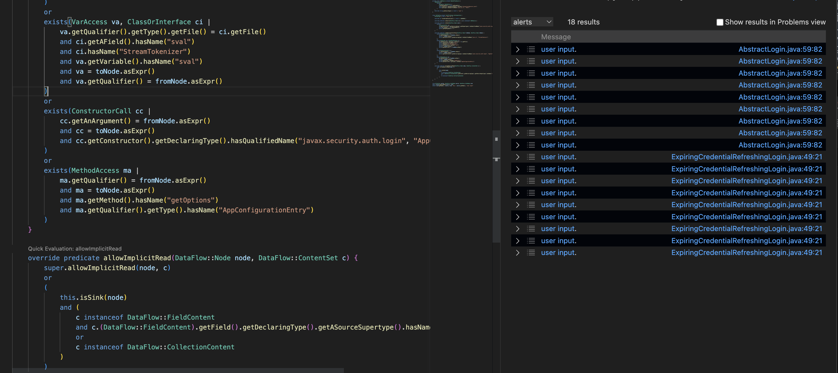Open the user input link in the first result row
This screenshot has height=373, width=838.
(558, 50)
